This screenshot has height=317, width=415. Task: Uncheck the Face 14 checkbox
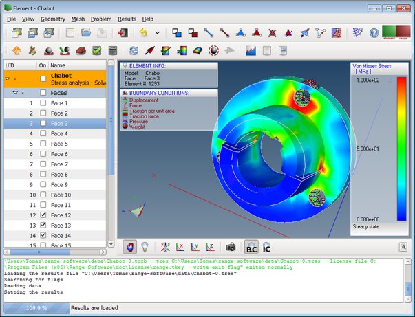[43, 235]
